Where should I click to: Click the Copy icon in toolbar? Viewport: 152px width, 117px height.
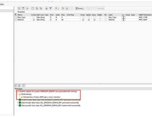pos(63,8)
